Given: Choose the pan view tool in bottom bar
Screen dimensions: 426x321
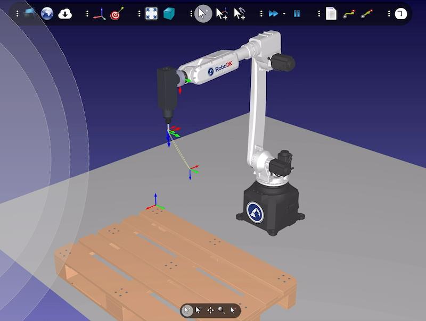Looking at the screenshot, I should click(210, 310).
